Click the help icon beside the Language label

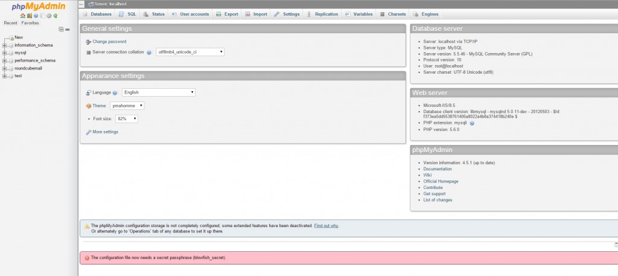(x=115, y=93)
